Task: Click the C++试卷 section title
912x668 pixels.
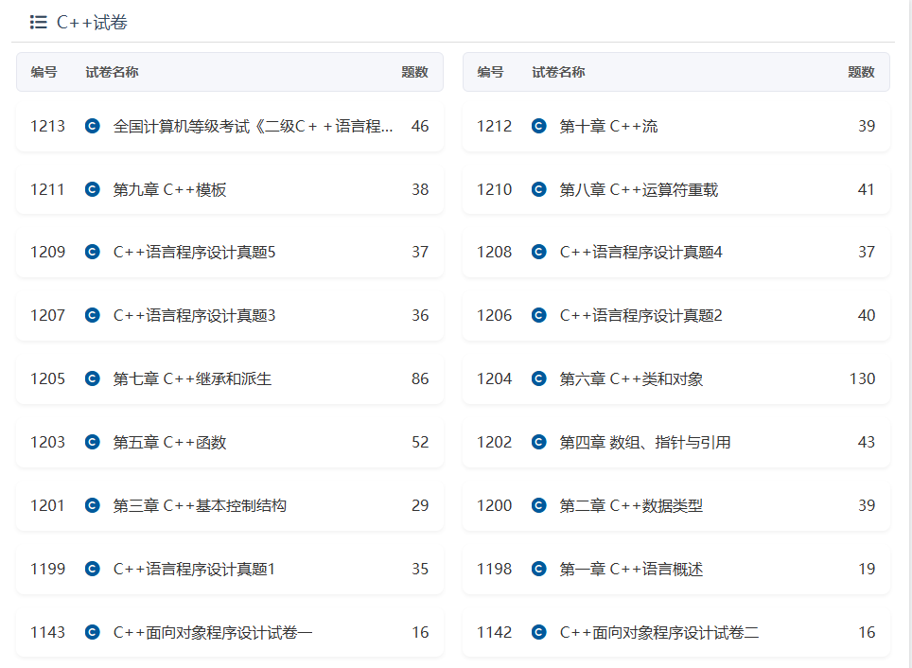Action: (92, 22)
